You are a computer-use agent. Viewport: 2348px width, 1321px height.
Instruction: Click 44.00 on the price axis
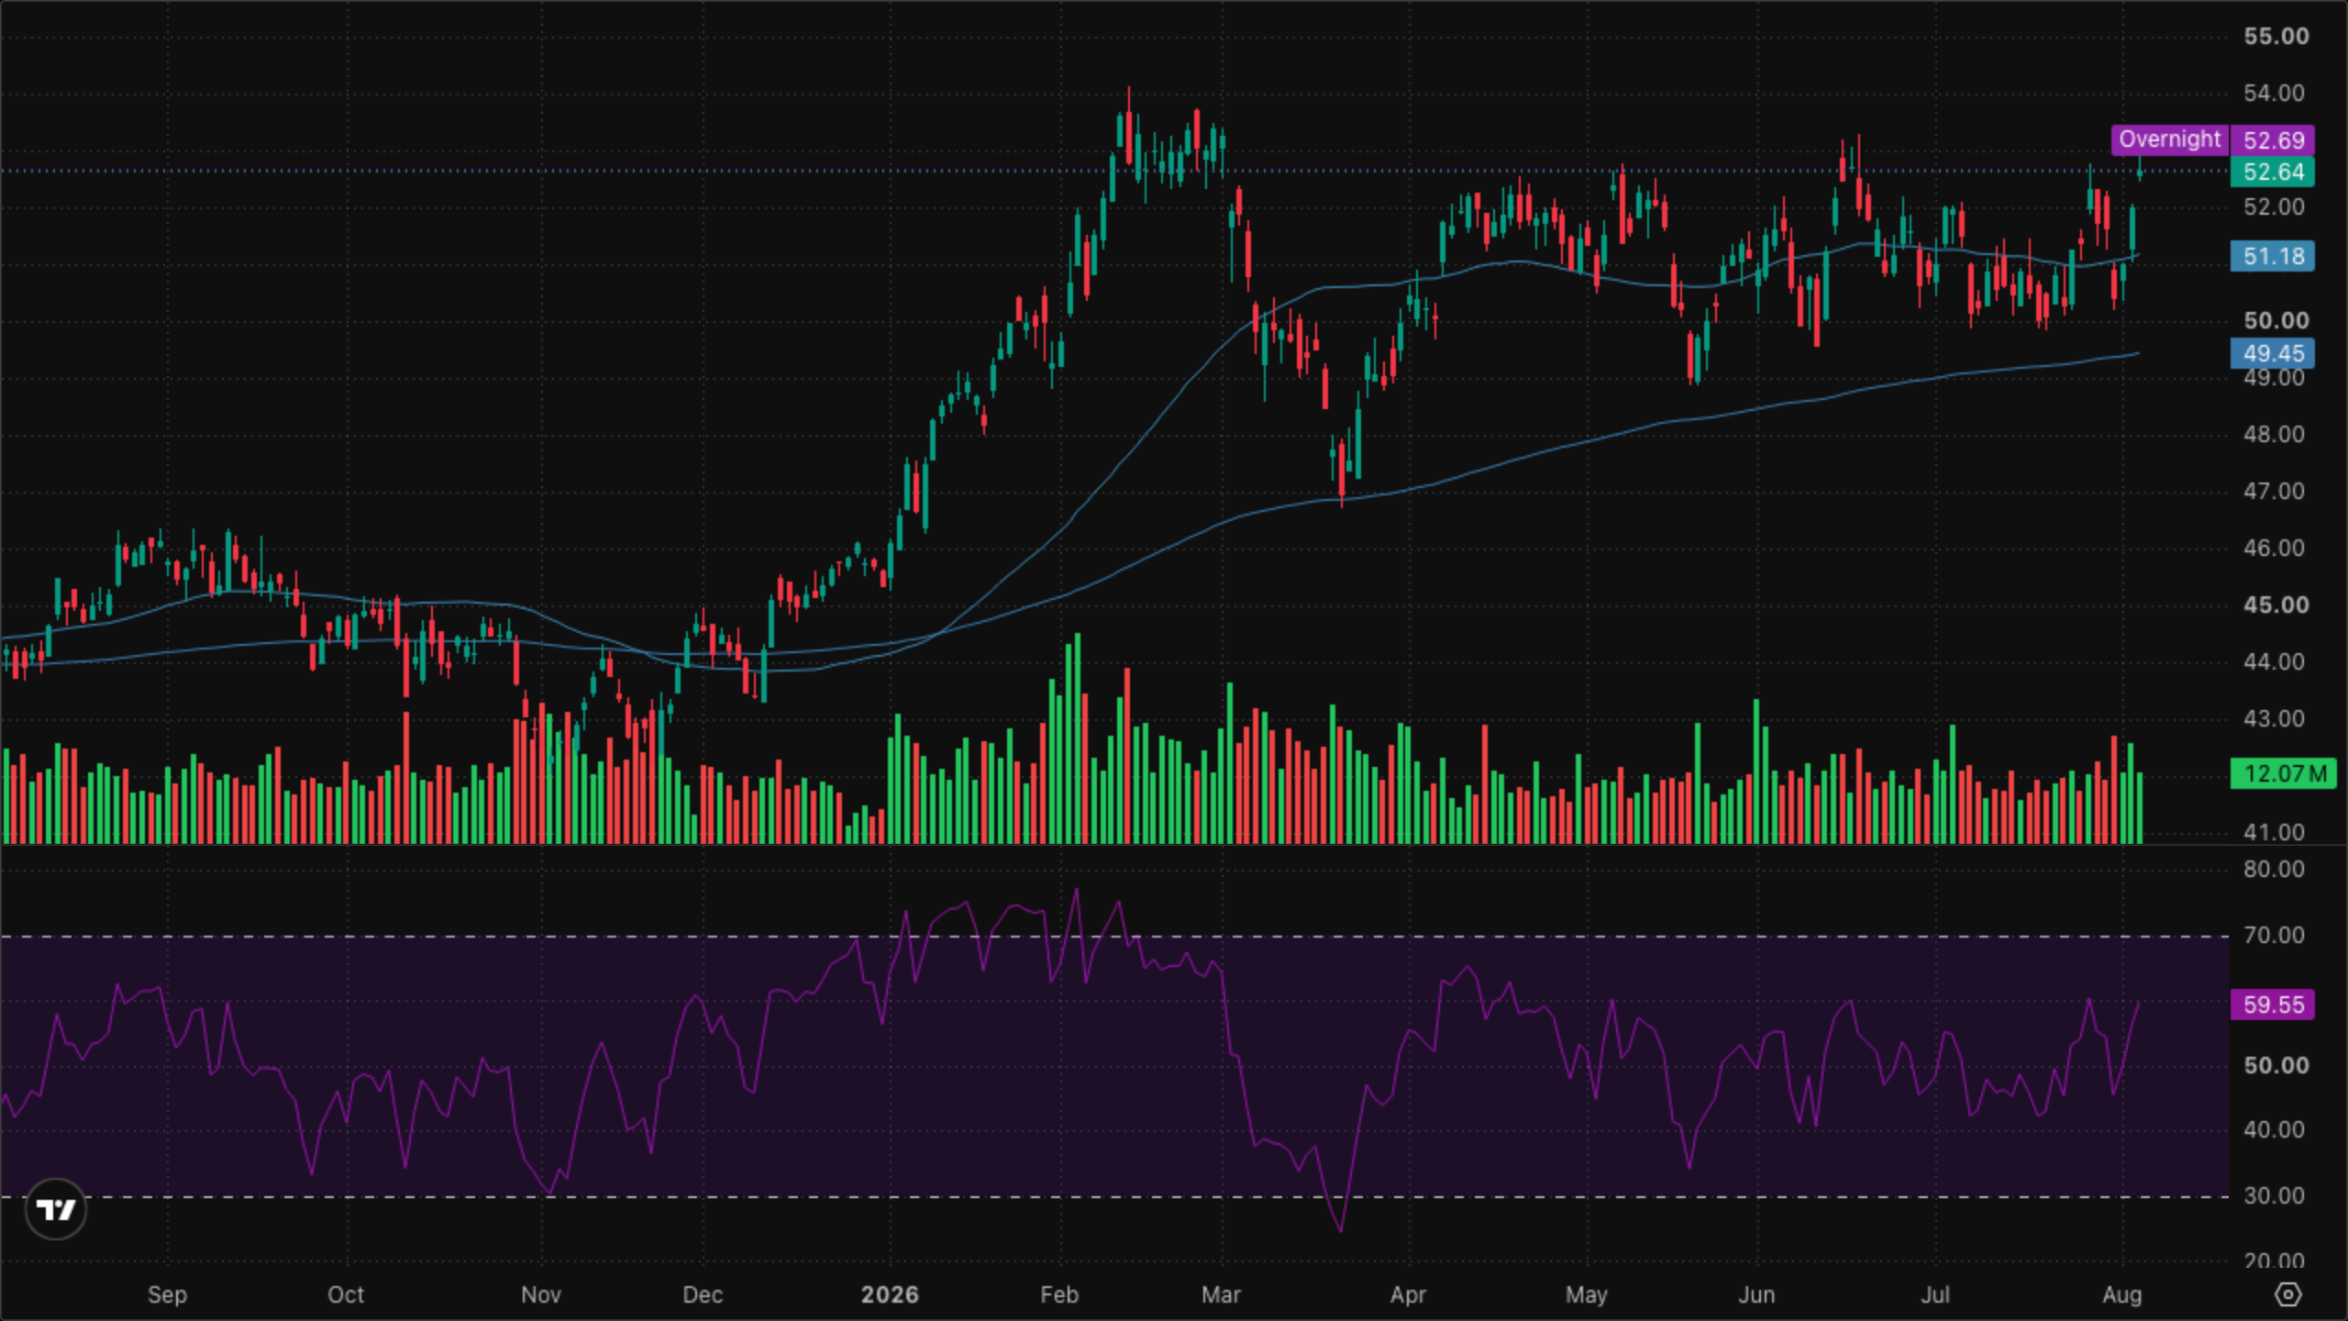[2274, 662]
